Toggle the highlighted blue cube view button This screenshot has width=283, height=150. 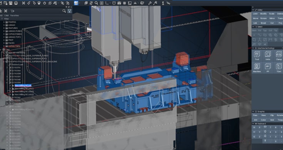click(76, 3)
